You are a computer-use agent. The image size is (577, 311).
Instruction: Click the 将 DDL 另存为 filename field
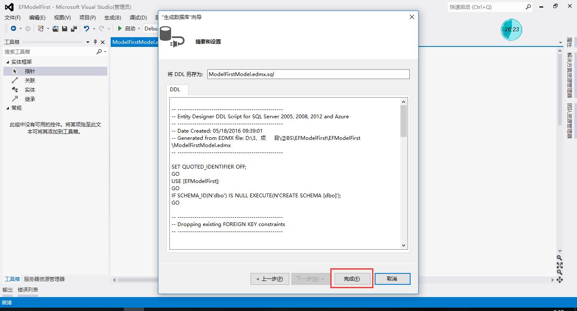click(309, 74)
